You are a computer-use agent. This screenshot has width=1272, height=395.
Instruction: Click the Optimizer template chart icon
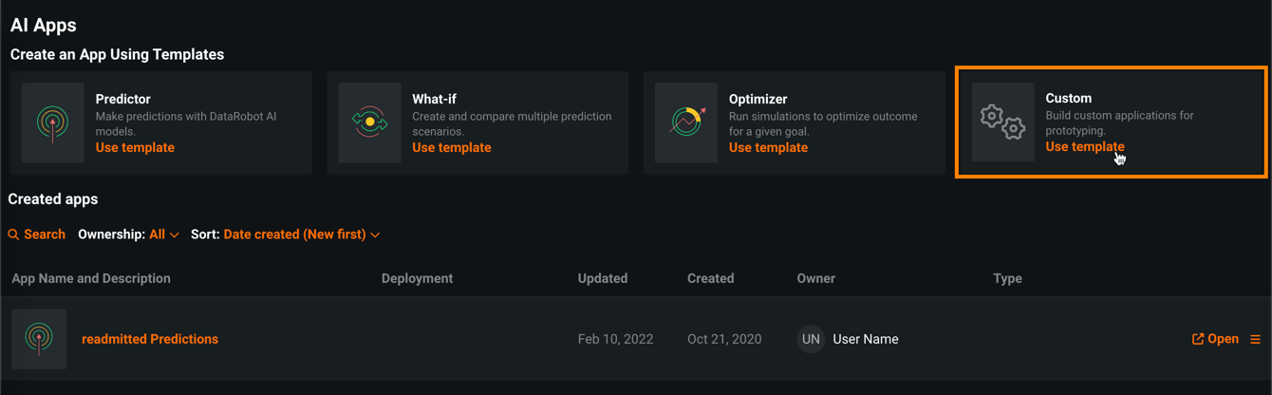pos(686,123)
